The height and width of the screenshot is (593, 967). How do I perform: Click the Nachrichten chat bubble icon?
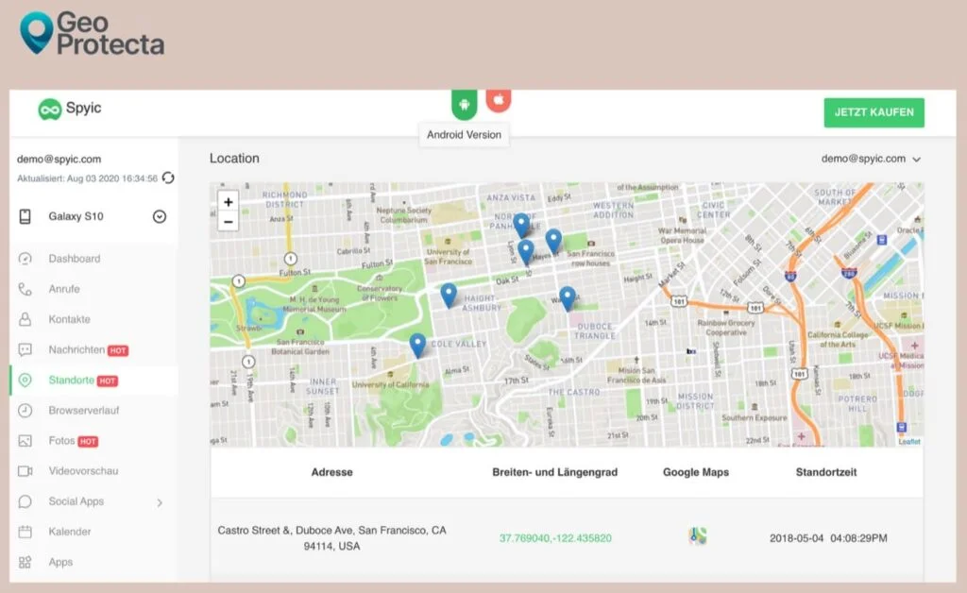click(25, 350)
